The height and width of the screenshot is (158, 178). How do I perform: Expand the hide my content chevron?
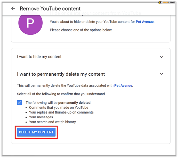161,57
